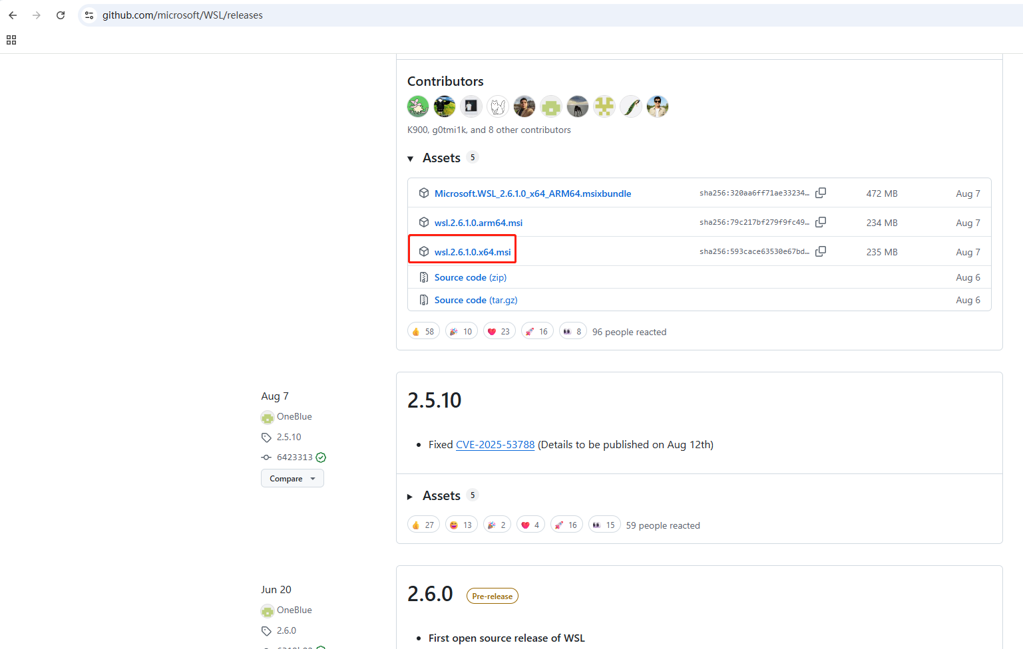Screen dimensions: 1023x649
Task: Toggle rocket reaction with 16 on 2.6.1
Action: 537,331
